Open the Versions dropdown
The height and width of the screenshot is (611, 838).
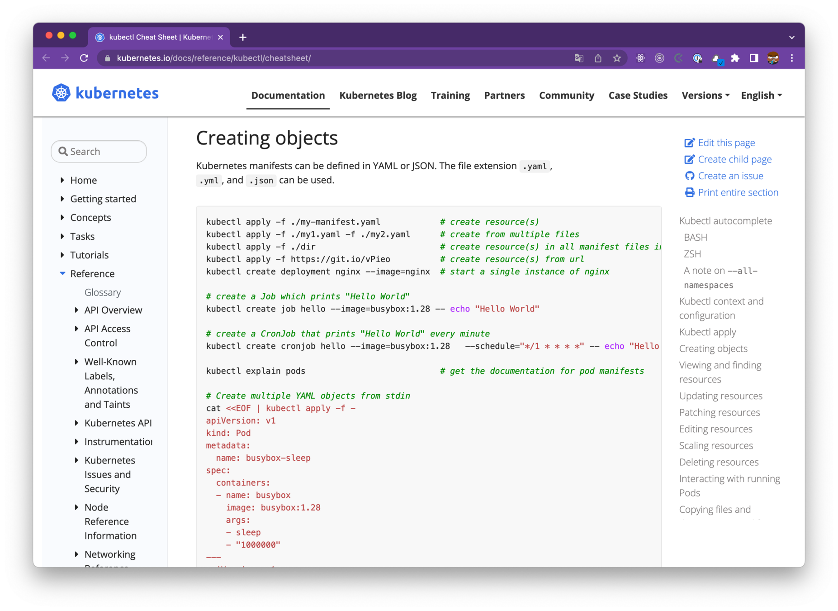705,95
